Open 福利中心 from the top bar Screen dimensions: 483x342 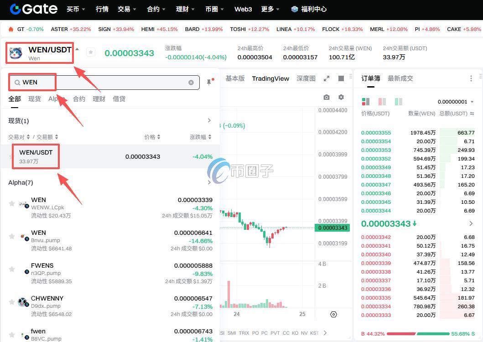pyautogui.click(x=309, y=9)
